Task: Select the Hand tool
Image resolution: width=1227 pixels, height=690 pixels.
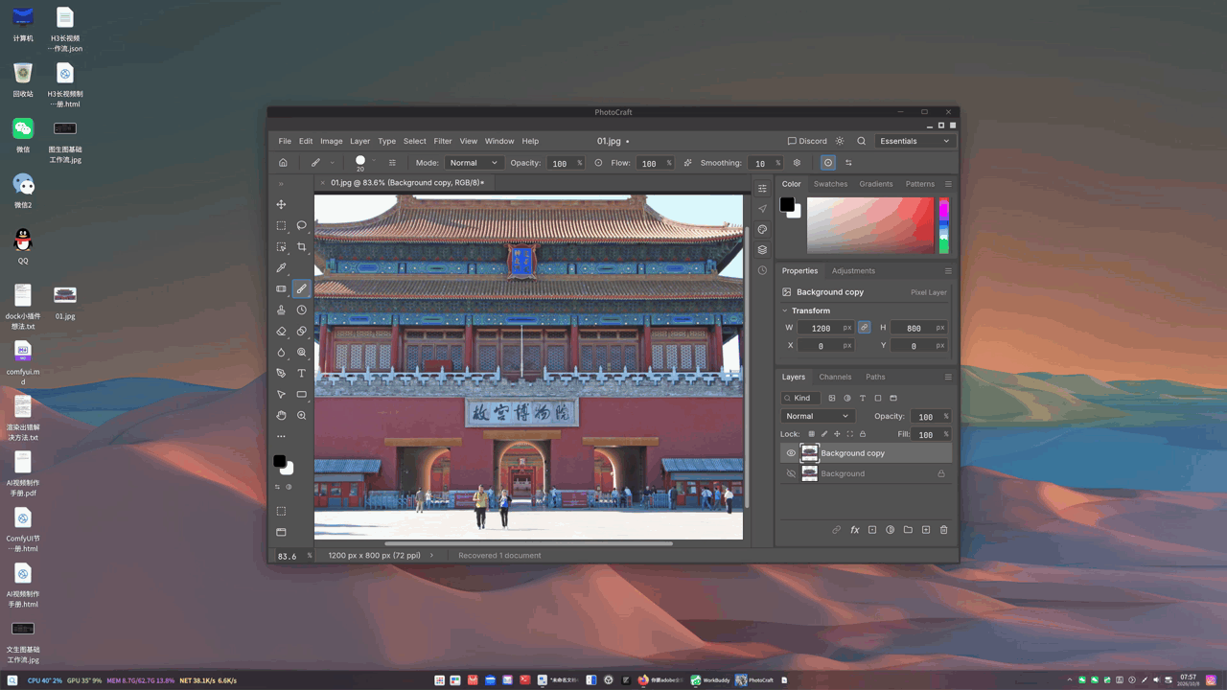Action: (281, 415)
